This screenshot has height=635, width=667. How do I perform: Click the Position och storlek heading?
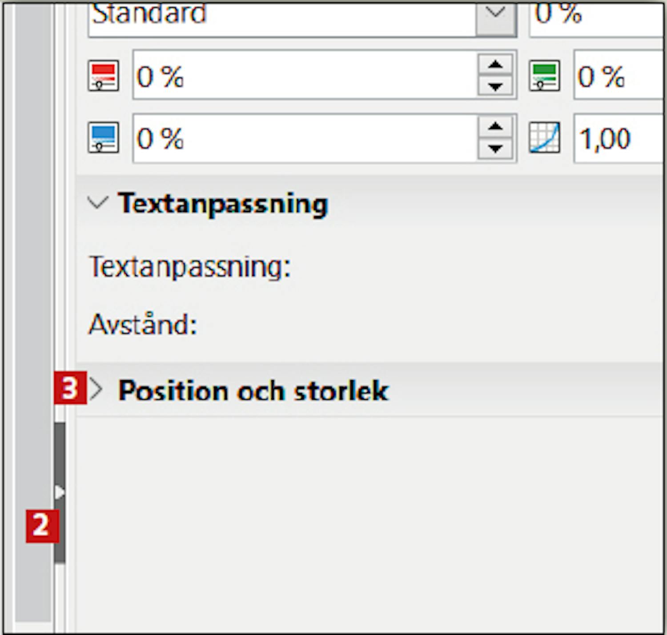[253, 390]
